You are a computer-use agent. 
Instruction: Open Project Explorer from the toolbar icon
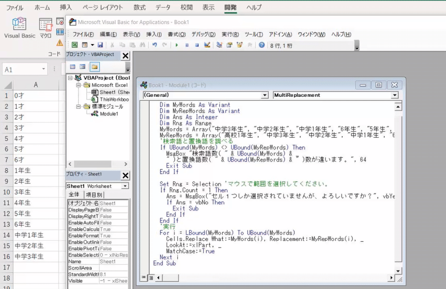point(219,45)
